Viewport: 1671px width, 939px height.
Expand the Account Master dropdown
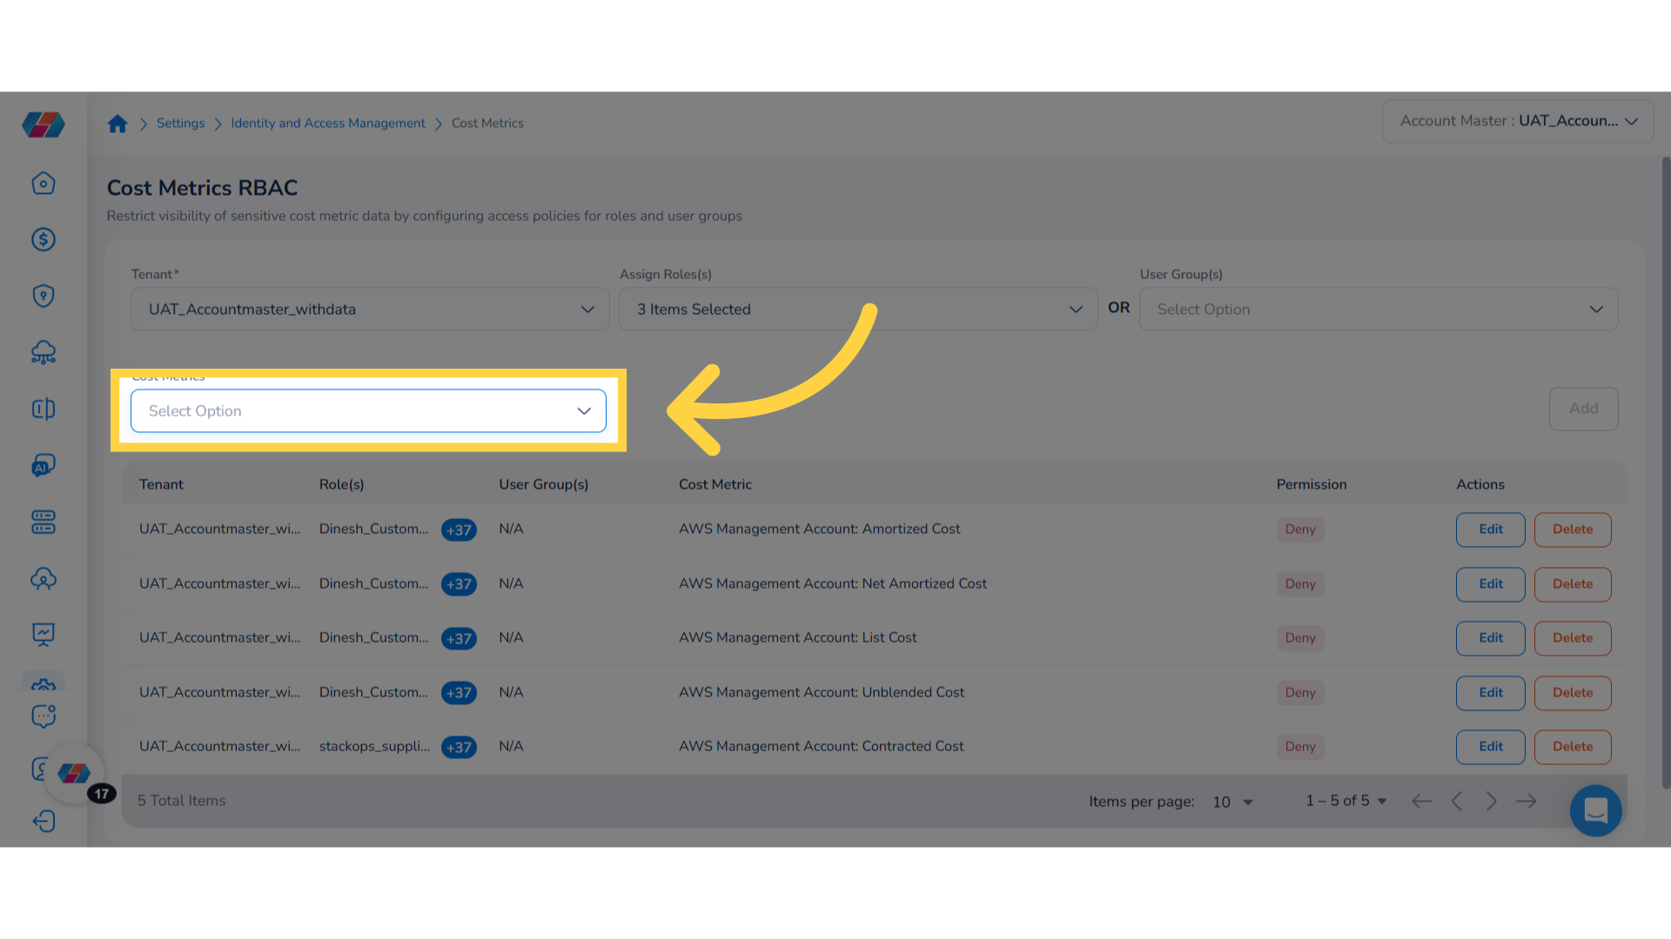coord(1518,122)
